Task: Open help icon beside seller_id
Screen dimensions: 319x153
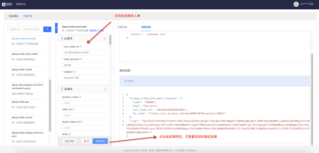Action: pyautogui.click(x=73, y=109)
